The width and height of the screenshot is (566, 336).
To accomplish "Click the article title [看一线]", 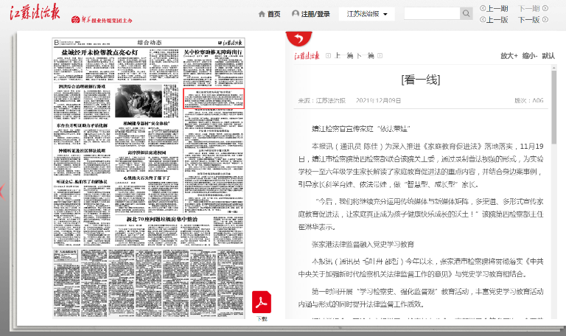I will 421,80.
